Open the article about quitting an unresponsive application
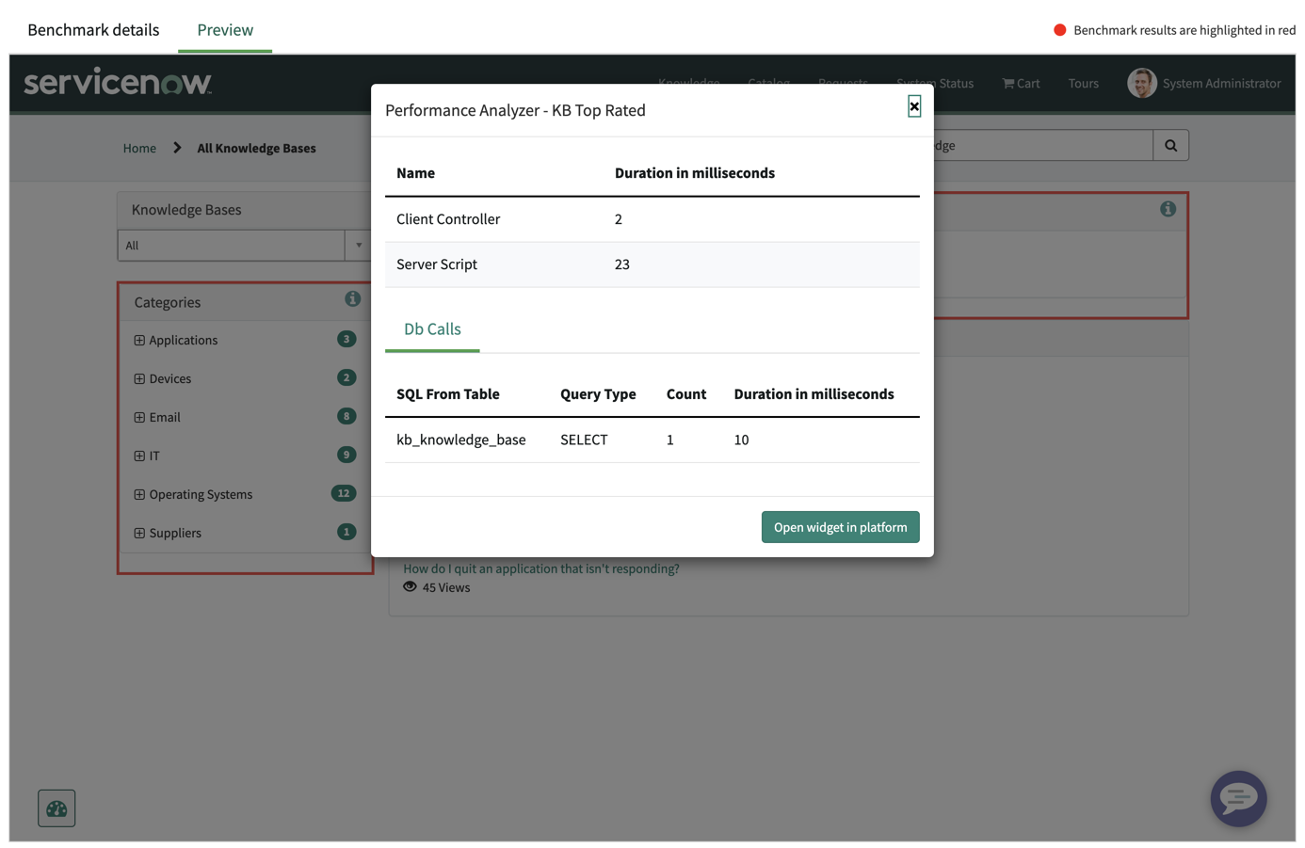This screenshot has height=848, width=1305. pos(540,568)
